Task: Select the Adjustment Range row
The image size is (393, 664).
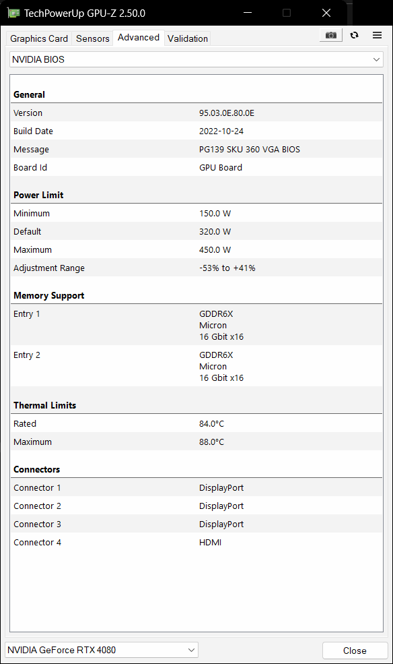Action: click(196, 268)
